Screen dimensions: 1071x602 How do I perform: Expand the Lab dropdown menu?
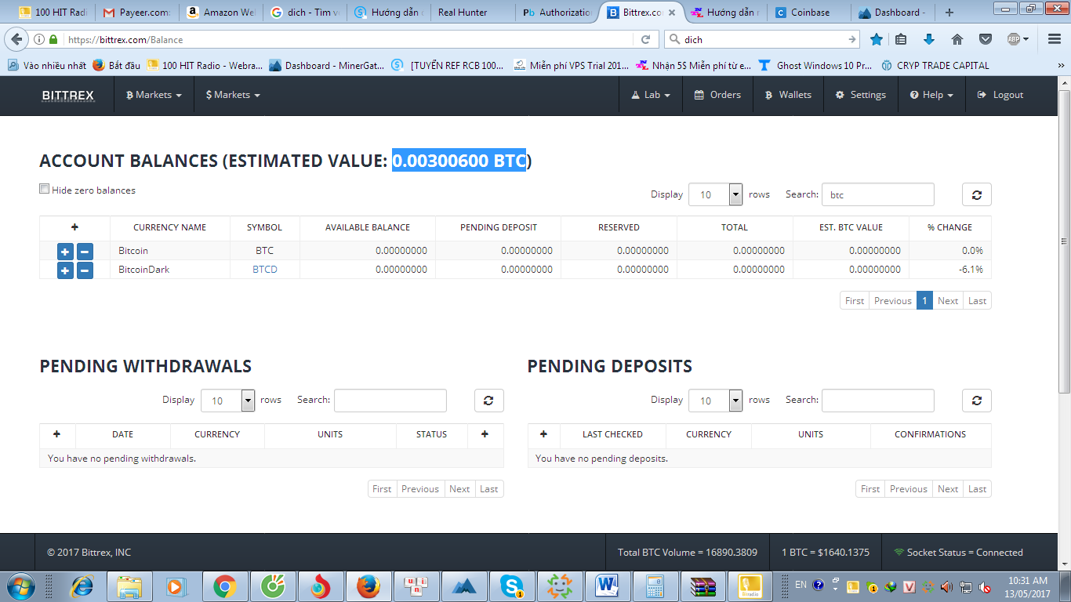(651, 95)
